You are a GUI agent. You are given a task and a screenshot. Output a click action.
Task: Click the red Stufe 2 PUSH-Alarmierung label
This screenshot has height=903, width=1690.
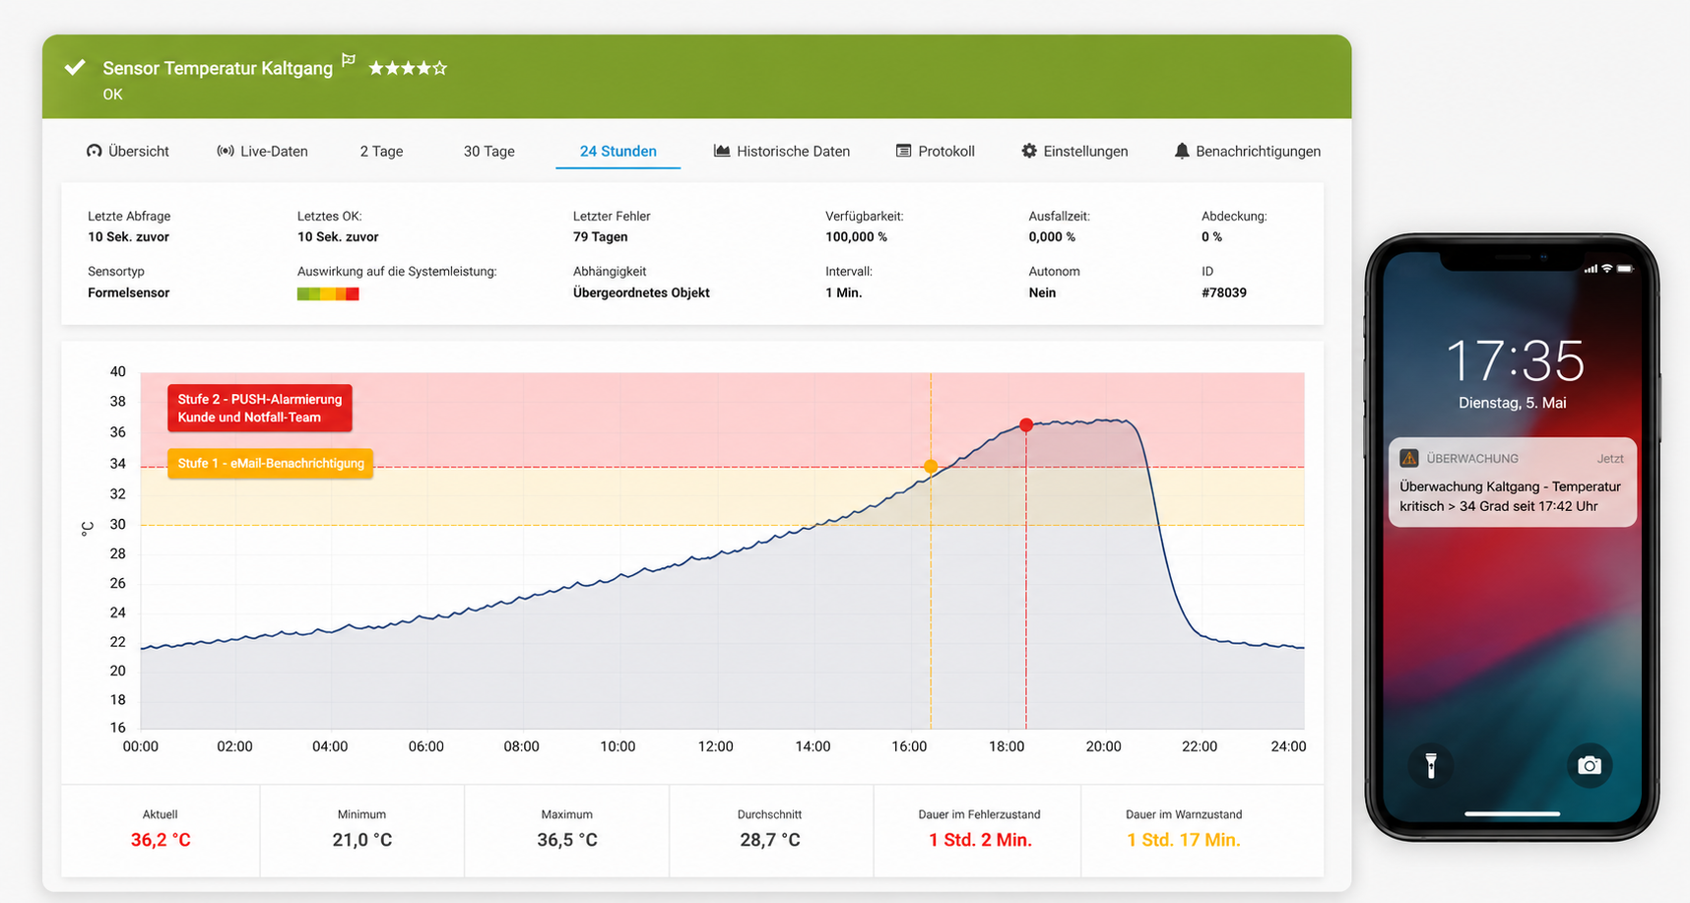(260, 408)
